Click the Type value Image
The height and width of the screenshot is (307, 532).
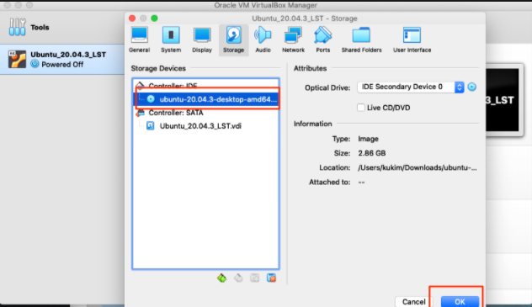point(368,139)
